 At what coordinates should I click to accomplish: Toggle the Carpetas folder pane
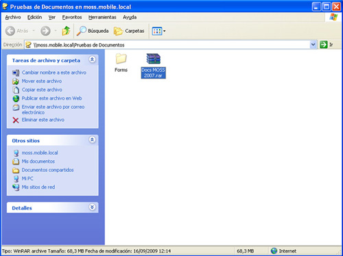coord(129,31)
